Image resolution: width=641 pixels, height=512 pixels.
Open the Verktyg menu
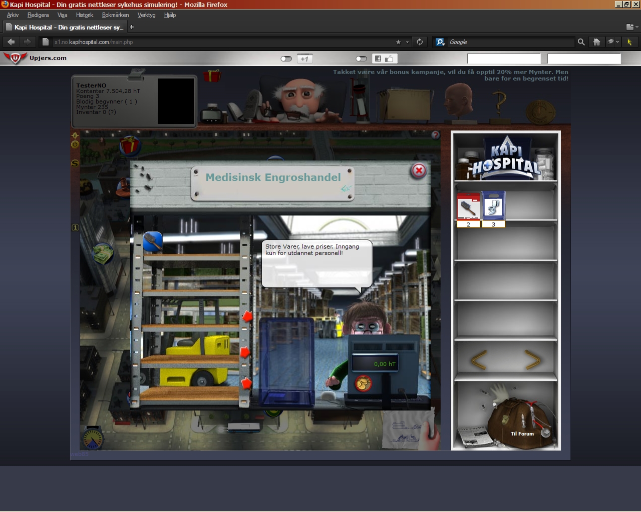click(x=147, y=15)
